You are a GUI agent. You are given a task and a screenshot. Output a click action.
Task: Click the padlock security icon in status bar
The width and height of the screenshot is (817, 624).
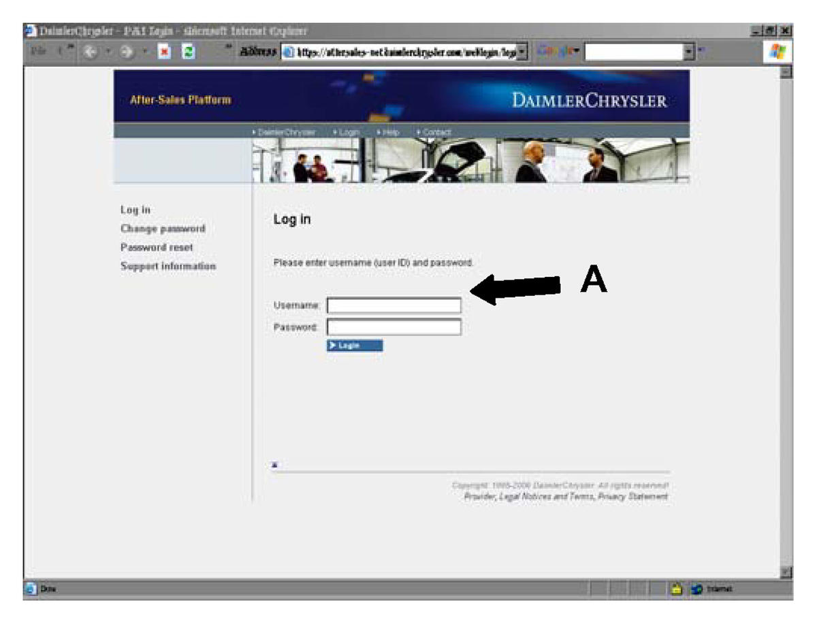tap(677, 589)
